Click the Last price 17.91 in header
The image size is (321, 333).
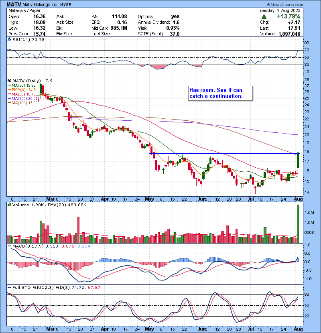(x=294, y=28)
